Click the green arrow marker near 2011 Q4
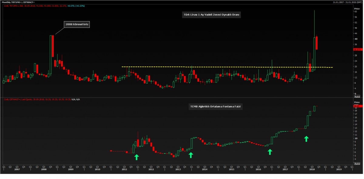 click(x=136, y=157)
